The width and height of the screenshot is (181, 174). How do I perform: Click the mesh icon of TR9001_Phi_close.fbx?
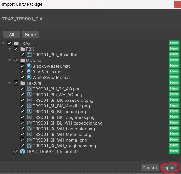point(29,54)
